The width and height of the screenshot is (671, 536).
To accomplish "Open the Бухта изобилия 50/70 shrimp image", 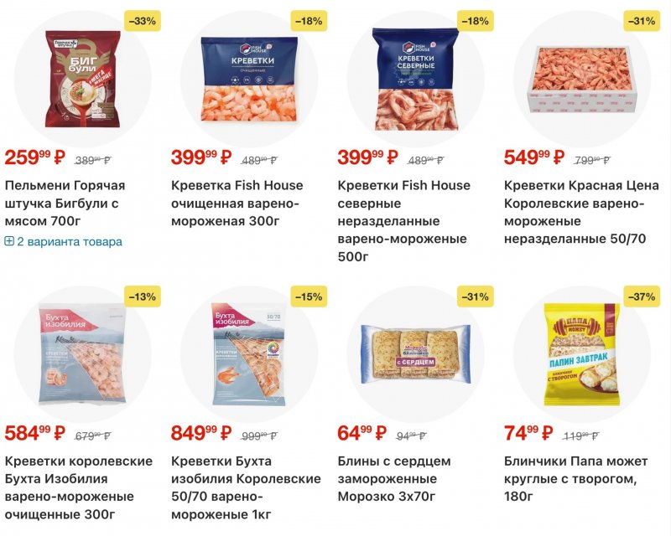I will (249, 353).
